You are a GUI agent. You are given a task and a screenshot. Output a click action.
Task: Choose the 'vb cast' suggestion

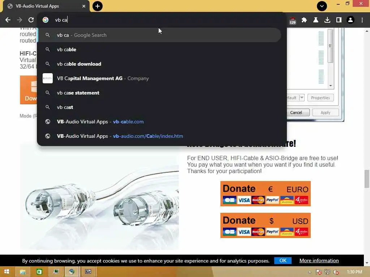[159, 107]
